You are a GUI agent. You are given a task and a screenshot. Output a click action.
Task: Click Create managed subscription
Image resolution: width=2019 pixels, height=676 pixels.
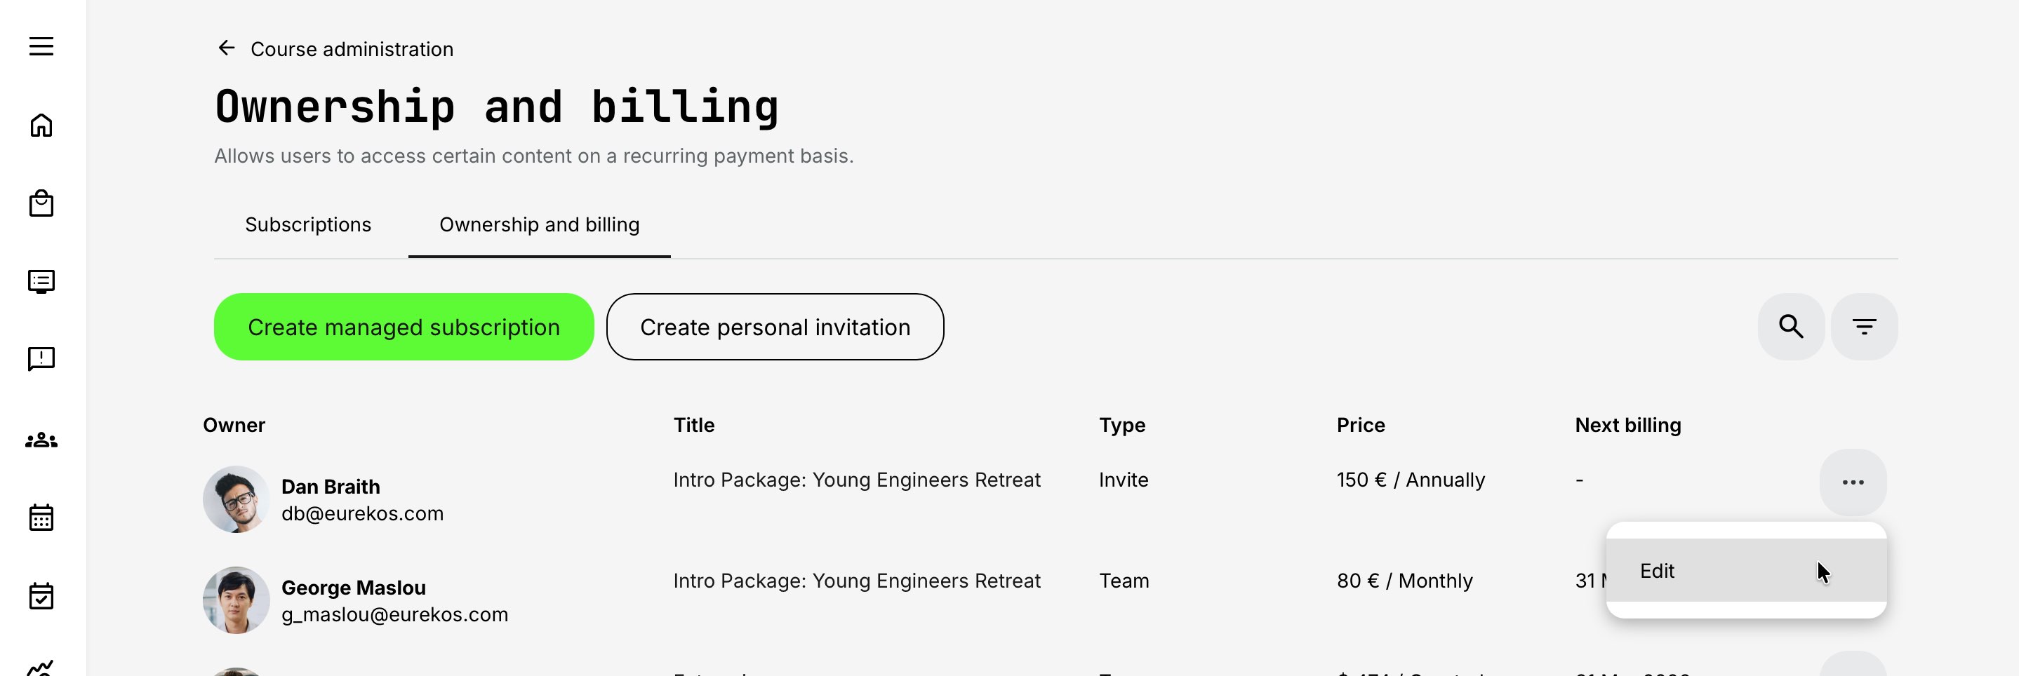(x=403, y=327)
